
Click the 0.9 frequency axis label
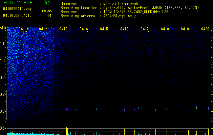[3, 78]
